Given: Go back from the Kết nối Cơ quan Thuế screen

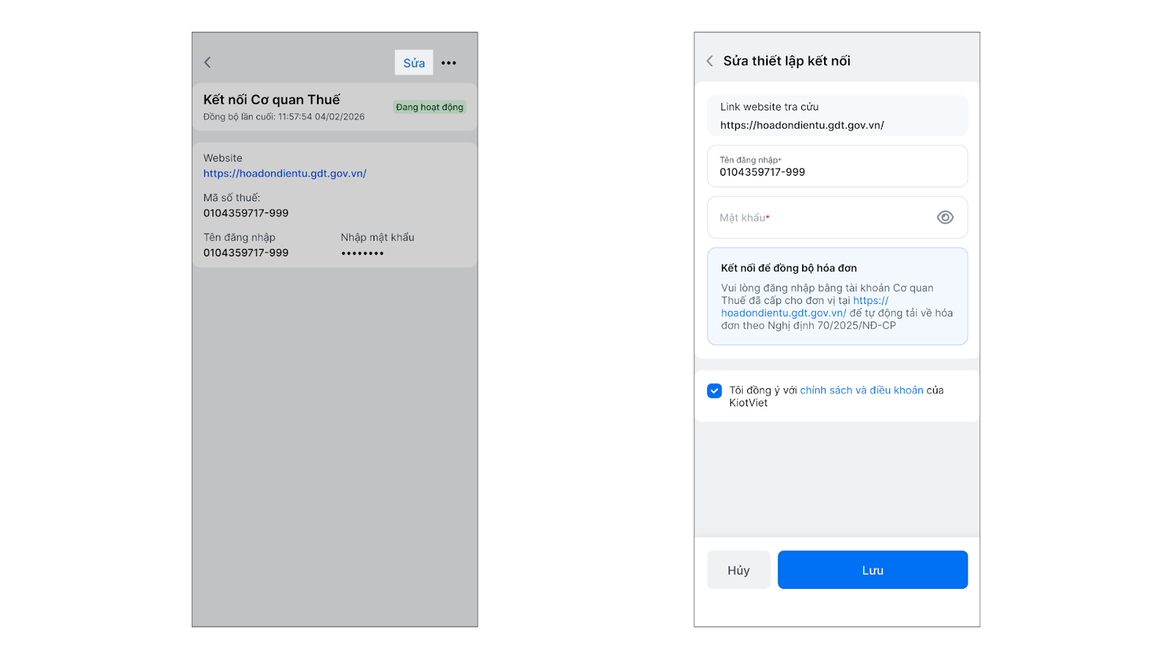Looking at the screenshot, I should tap(207, 63).
